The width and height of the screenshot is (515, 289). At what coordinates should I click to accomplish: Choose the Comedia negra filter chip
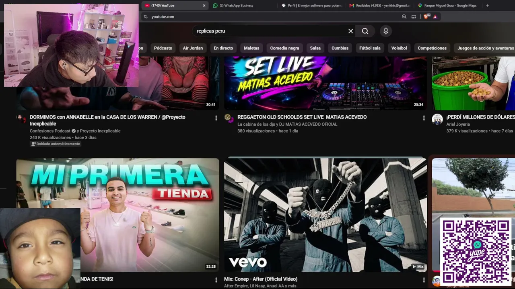[284, 48]
